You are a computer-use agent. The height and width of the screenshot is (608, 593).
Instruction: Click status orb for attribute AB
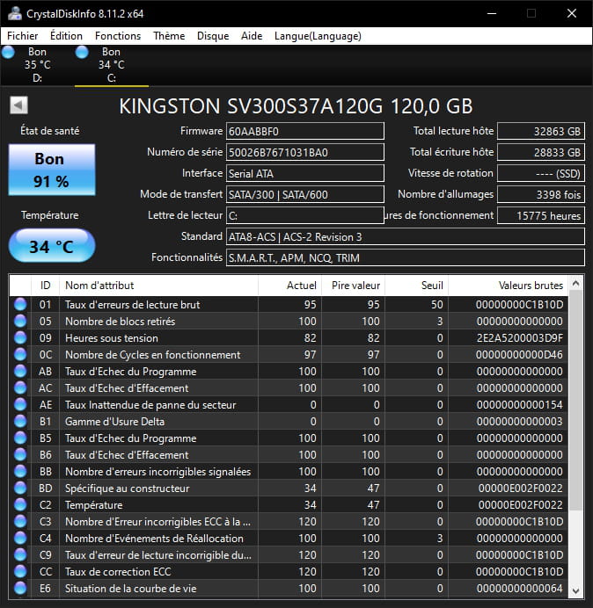[20, 371]
